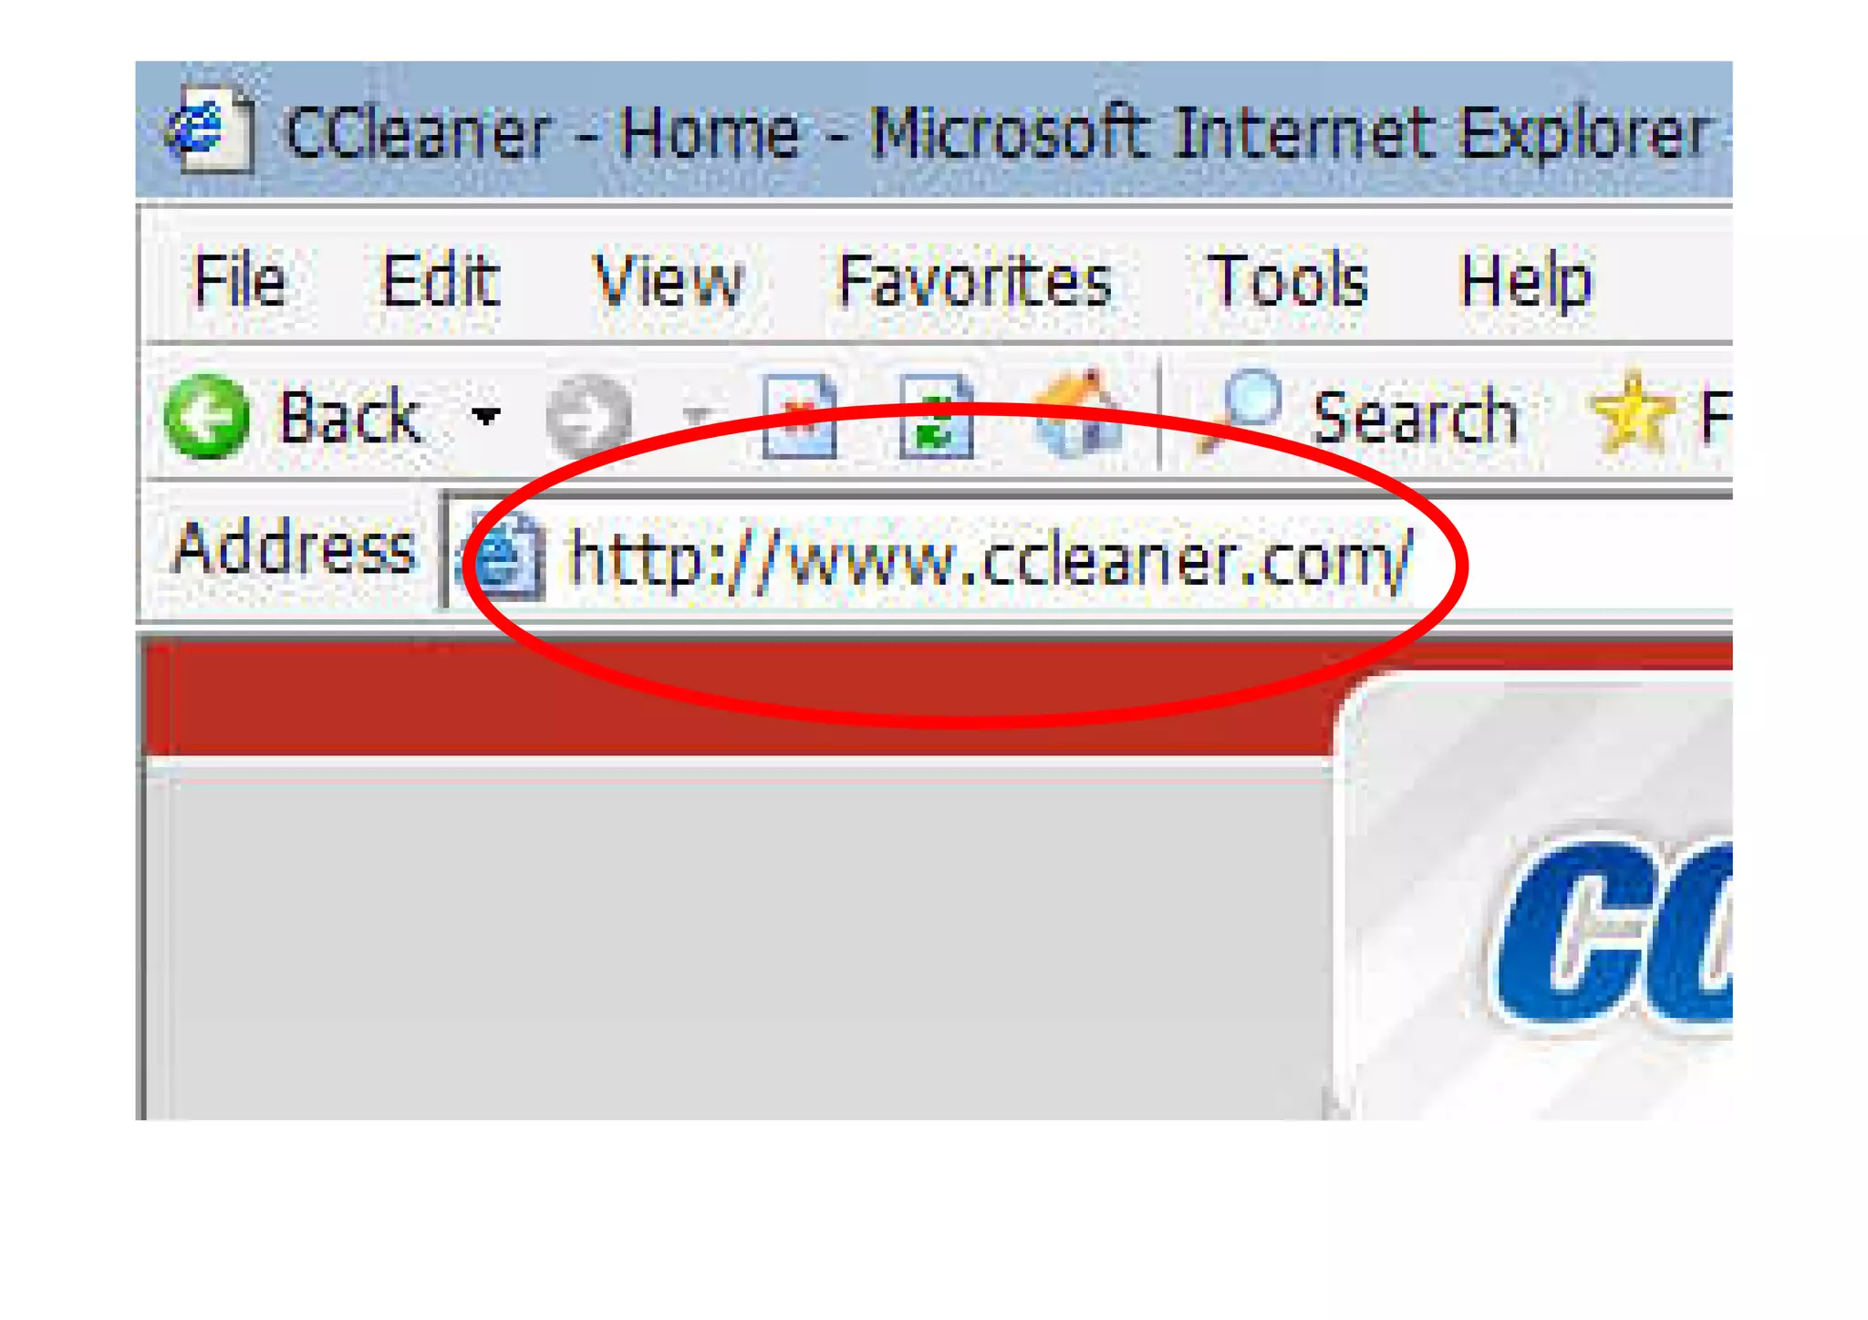The width and height of the screenshot is (1868, 1320).
Task: Open the Favorites menu
Action: tap(974, 279)
